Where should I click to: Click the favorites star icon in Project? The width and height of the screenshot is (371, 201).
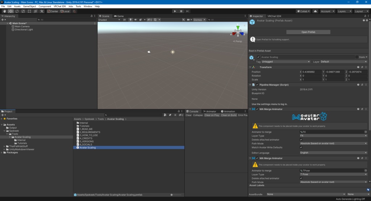click(x=175, y=115)
